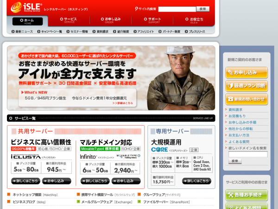Open ファイルサーバー SharePoint link
This screenshot has height=209, width=278.
click(x=166, y=202)
